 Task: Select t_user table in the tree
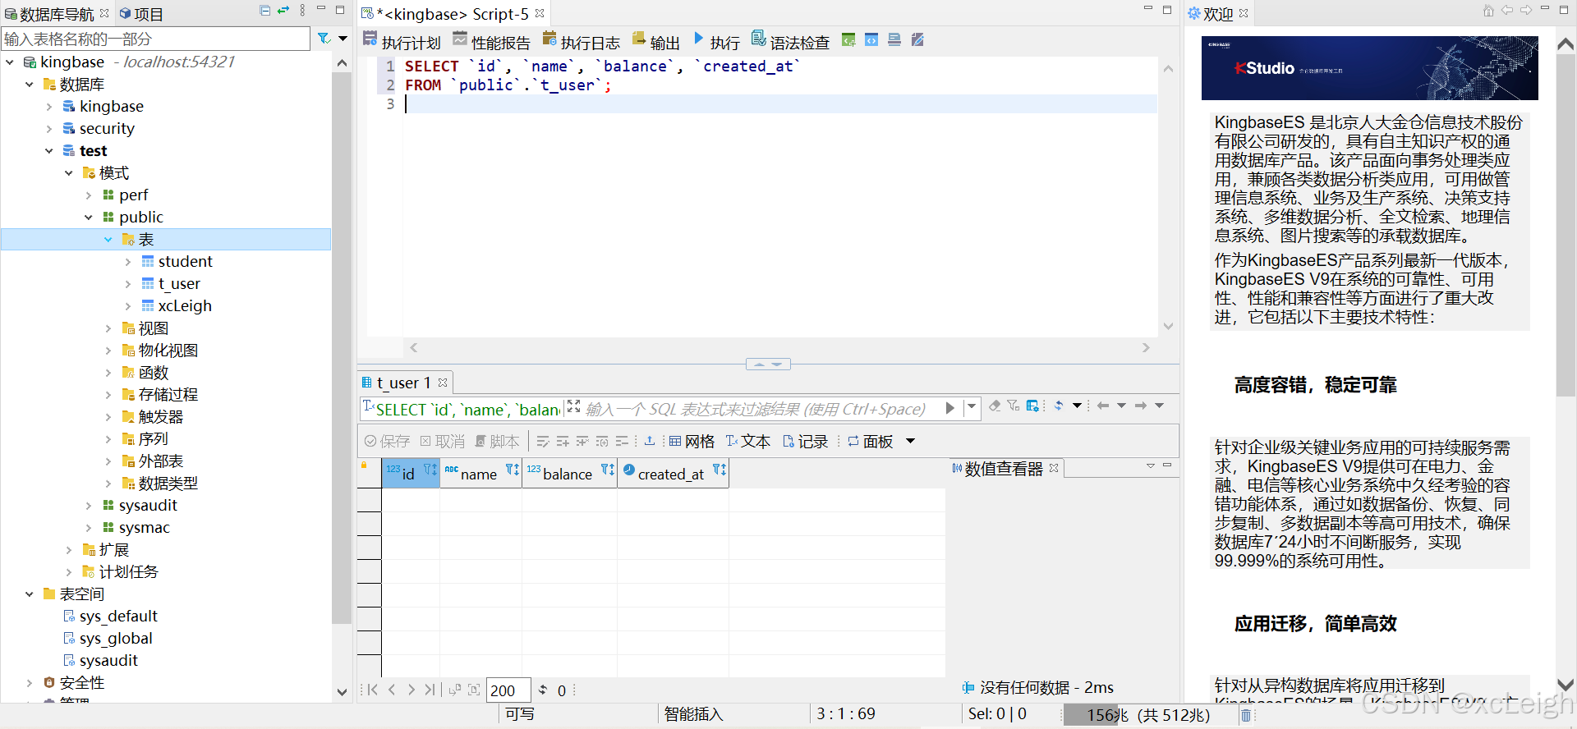(179, 284)
